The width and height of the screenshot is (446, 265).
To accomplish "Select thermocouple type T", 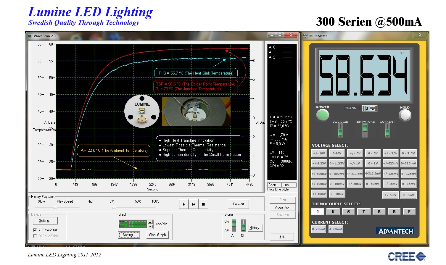I will 364,211.
